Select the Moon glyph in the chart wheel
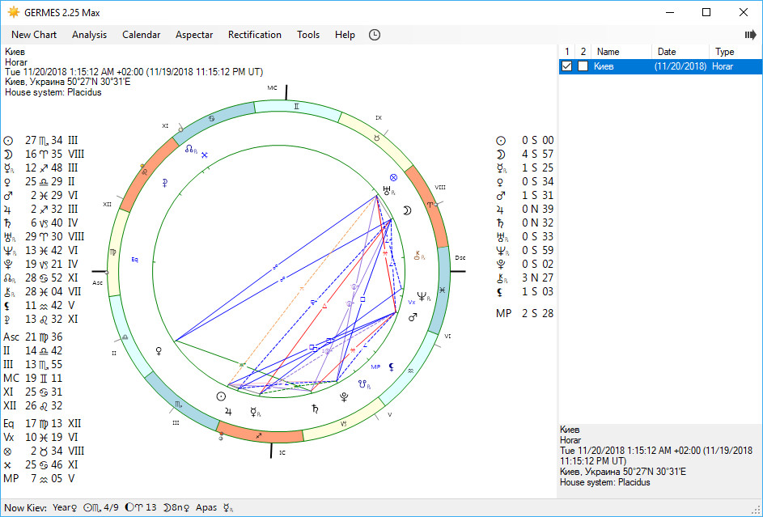763x517 pixels. coord(407,210)
